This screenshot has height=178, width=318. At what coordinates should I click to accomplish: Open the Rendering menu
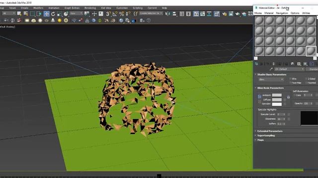tap(90, 8)
